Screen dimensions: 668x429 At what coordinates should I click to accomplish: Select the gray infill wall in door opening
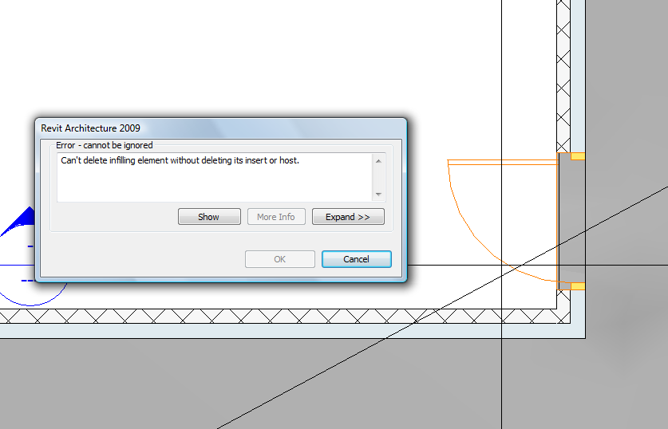[571, 222]
